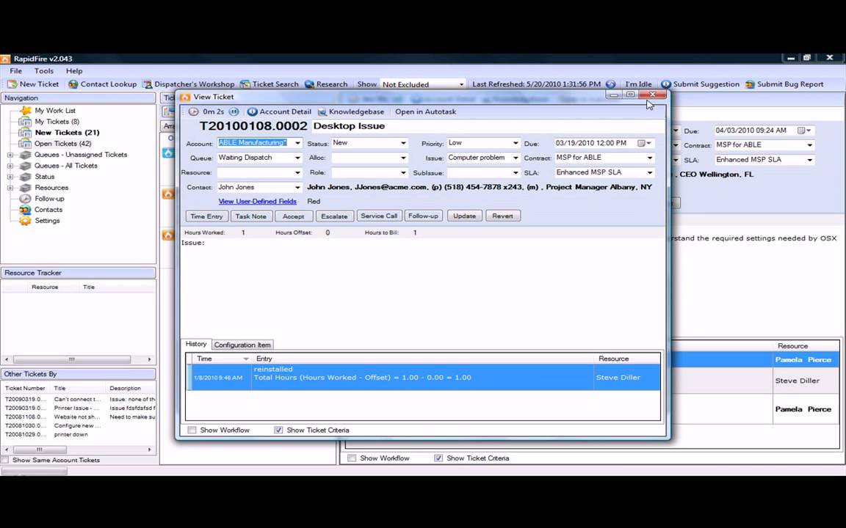Image resolution: width=846 pixels, height=528 pixels.
Task: Click Open in Autotask
Action: tap(425, 112)
